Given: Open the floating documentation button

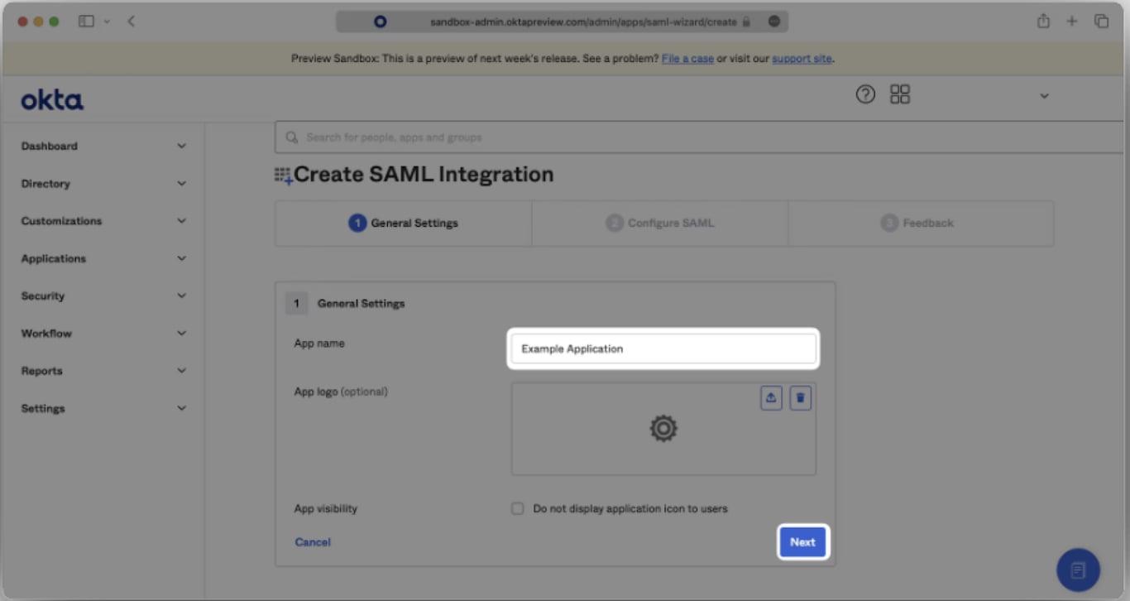Looking at the screenshot, I should 1078,570.
